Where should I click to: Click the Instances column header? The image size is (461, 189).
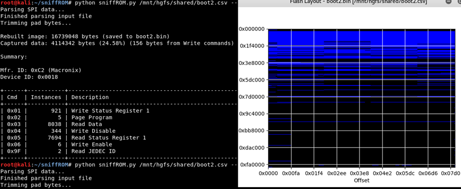pos(46,97)
